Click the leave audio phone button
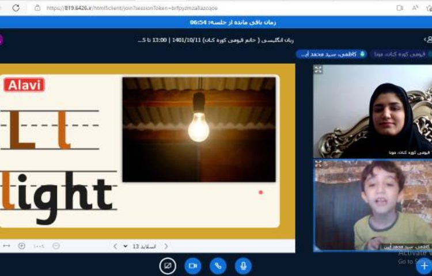Image resolution: width=432 pixels, height=276 pixels. (218, 266)
